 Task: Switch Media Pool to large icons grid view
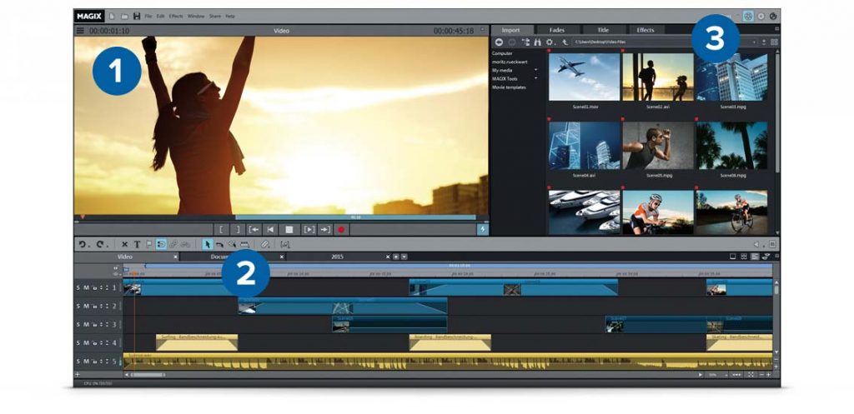(774, 42)
